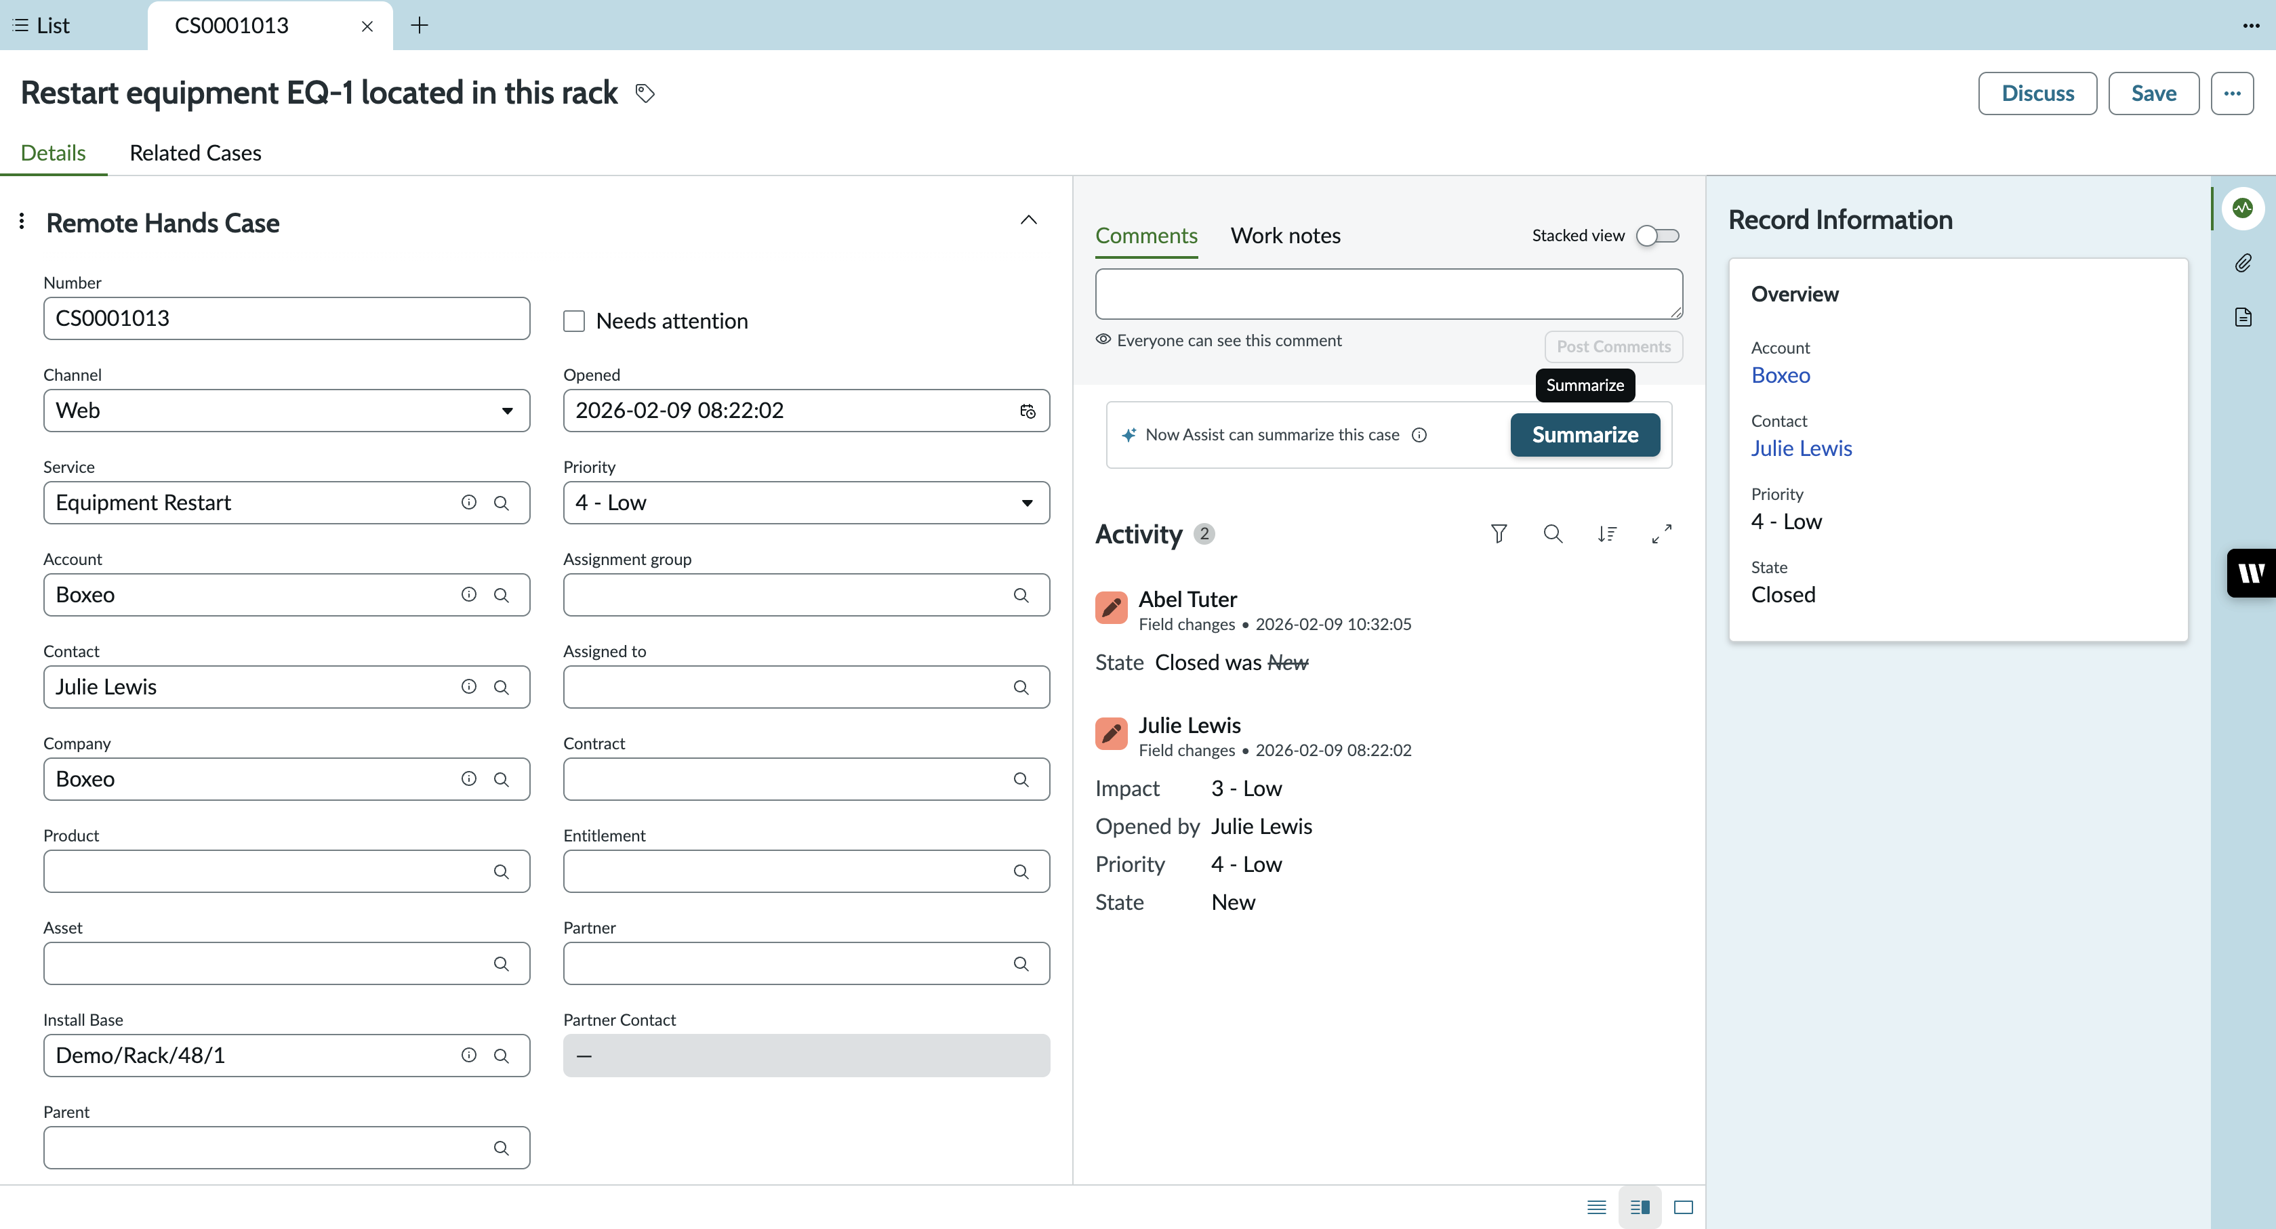Open the Priority dropdown
Viewport: 2276px width, 1229px height.
[x=806, y=502]
